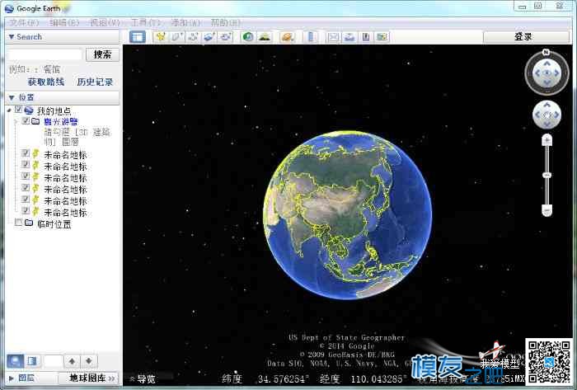Click the panel view icon beside the magnifier
Viewport: 577px width, 390px height.
(x=32, y=361)
